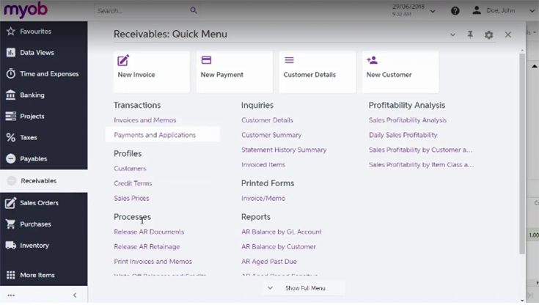Open Statement History Summary link
The image size is (539, 305).
pos(284,150)
